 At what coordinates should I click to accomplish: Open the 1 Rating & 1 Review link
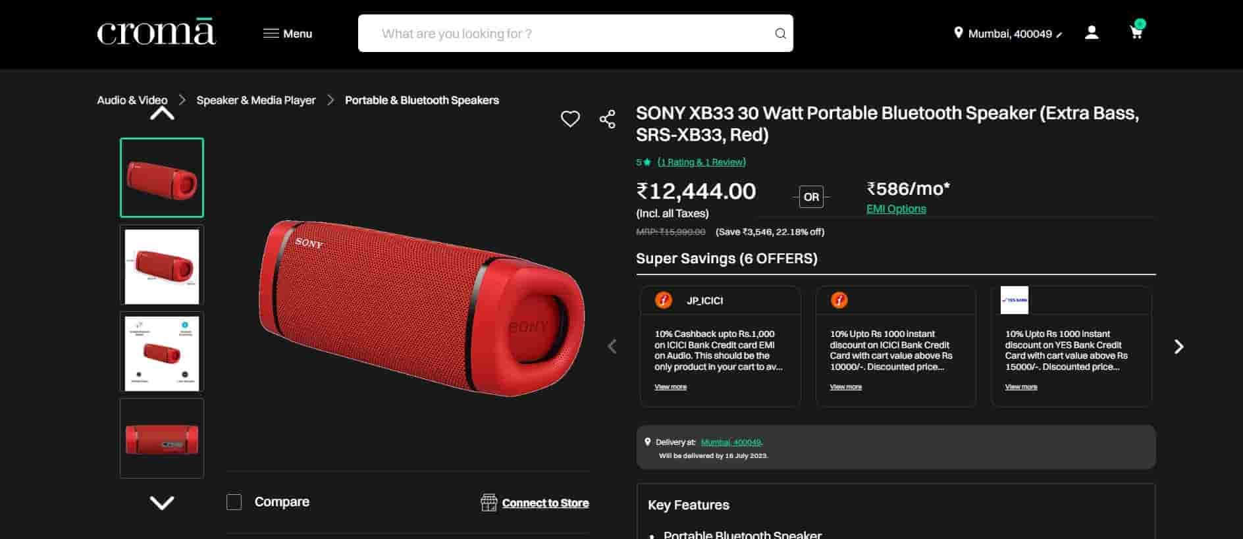701,162
